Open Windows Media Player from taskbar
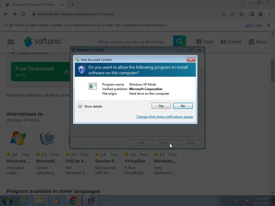 click(56, 201)
